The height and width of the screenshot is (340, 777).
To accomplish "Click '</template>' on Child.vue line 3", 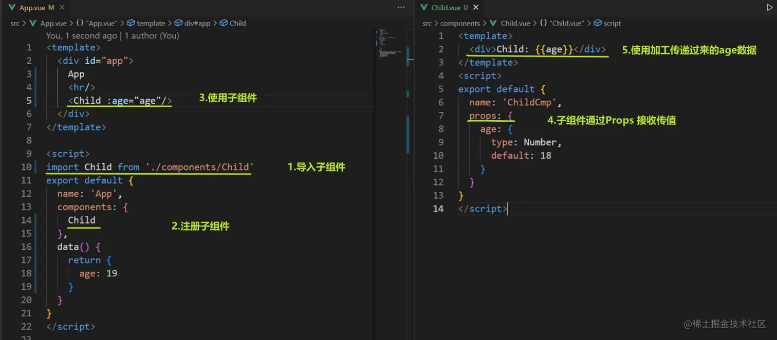I will pyautogui.click(x=488, y=63).
